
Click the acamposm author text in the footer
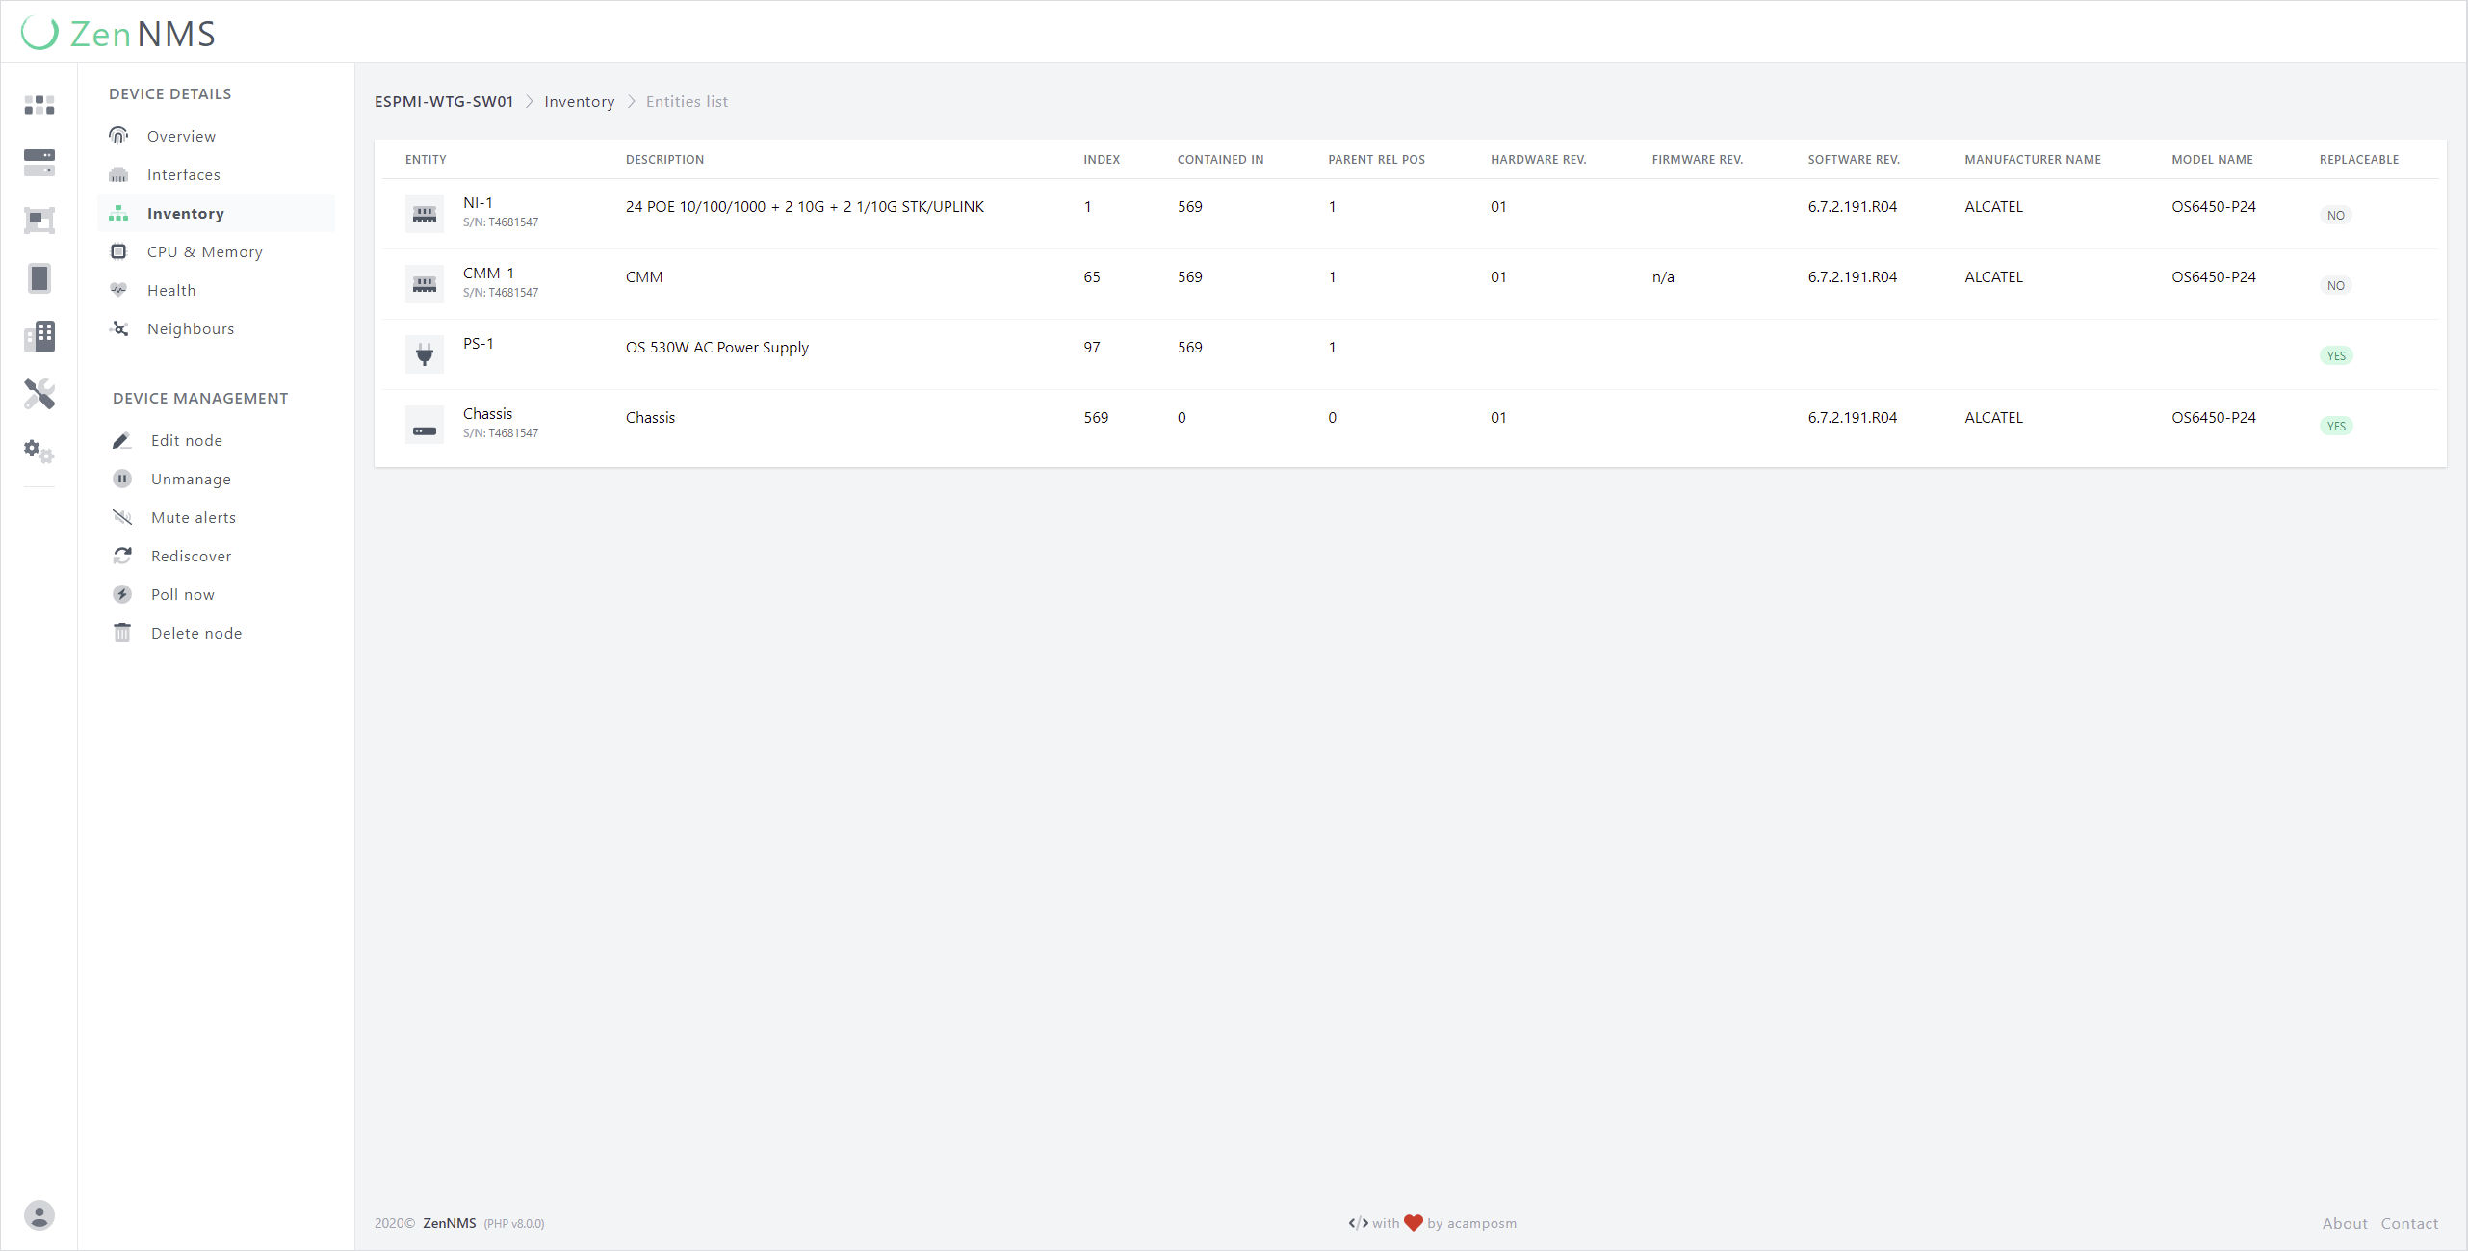pos(1482,1223)
